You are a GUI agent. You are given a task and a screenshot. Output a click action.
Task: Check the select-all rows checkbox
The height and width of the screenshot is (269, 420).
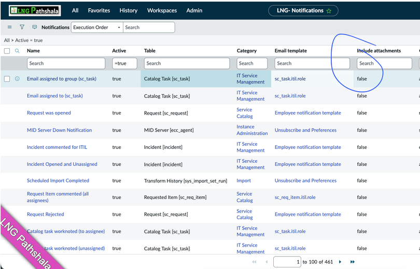pos(7,51)
